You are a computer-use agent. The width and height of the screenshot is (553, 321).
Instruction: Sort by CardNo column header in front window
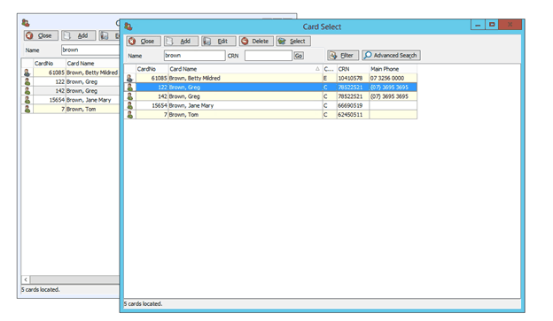(152, 69)
